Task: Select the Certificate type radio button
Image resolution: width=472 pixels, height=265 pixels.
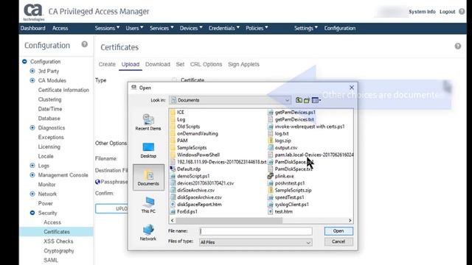Action: [x=174, y=80]
